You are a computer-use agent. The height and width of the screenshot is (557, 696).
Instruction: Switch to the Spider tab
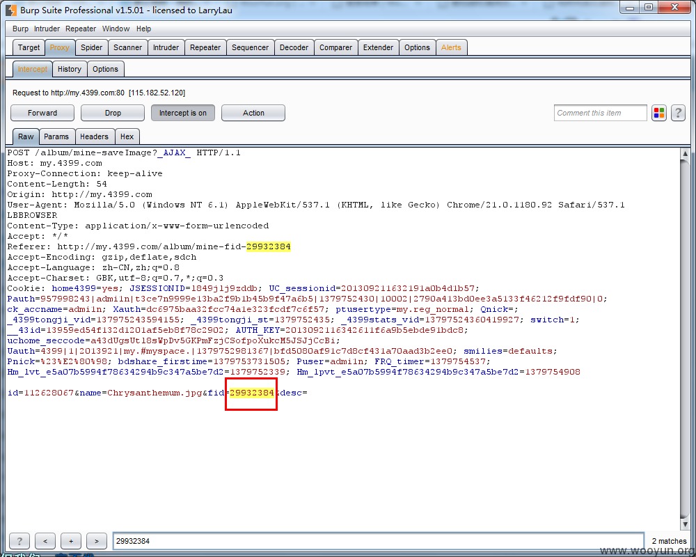(x=91, y=47)
